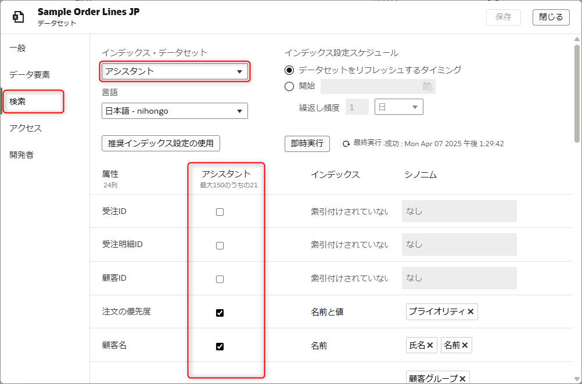The width and height of the screenshot is (582, 384).
Task: Toggle the アシスタント checkbox for 受注明細ID
Action: (x=220, y=246)
